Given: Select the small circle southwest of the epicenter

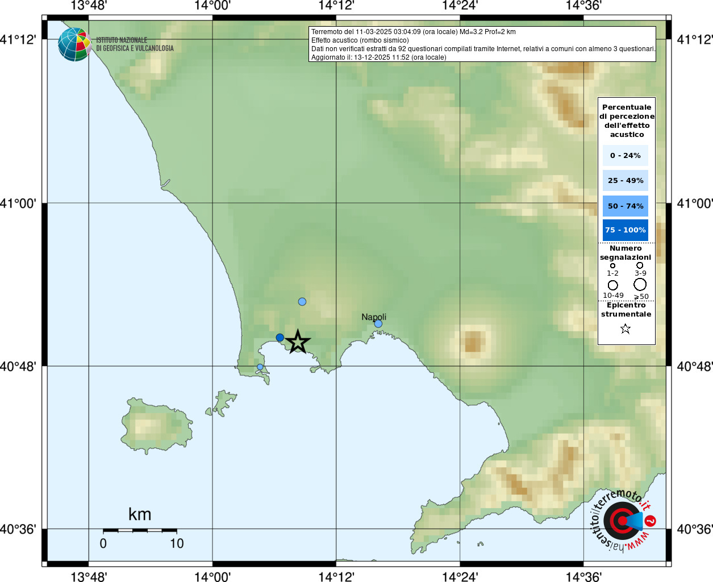Looking at the screenshot, I should [260, 367].
